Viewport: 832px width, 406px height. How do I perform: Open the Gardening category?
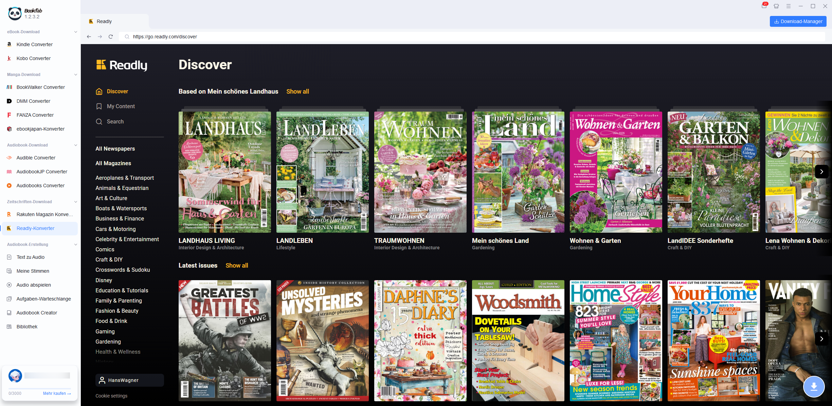[108, 342]
